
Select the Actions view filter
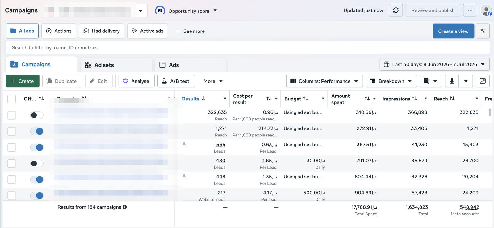click(59, 31)
